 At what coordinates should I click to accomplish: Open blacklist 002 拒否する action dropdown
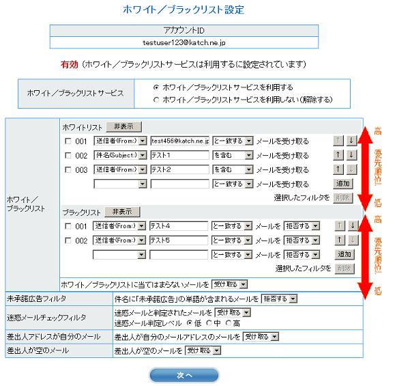pyautogui.click(x=302, y=240)
